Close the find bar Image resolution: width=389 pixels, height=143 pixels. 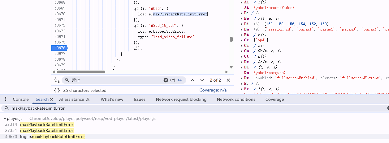point(228,80)
